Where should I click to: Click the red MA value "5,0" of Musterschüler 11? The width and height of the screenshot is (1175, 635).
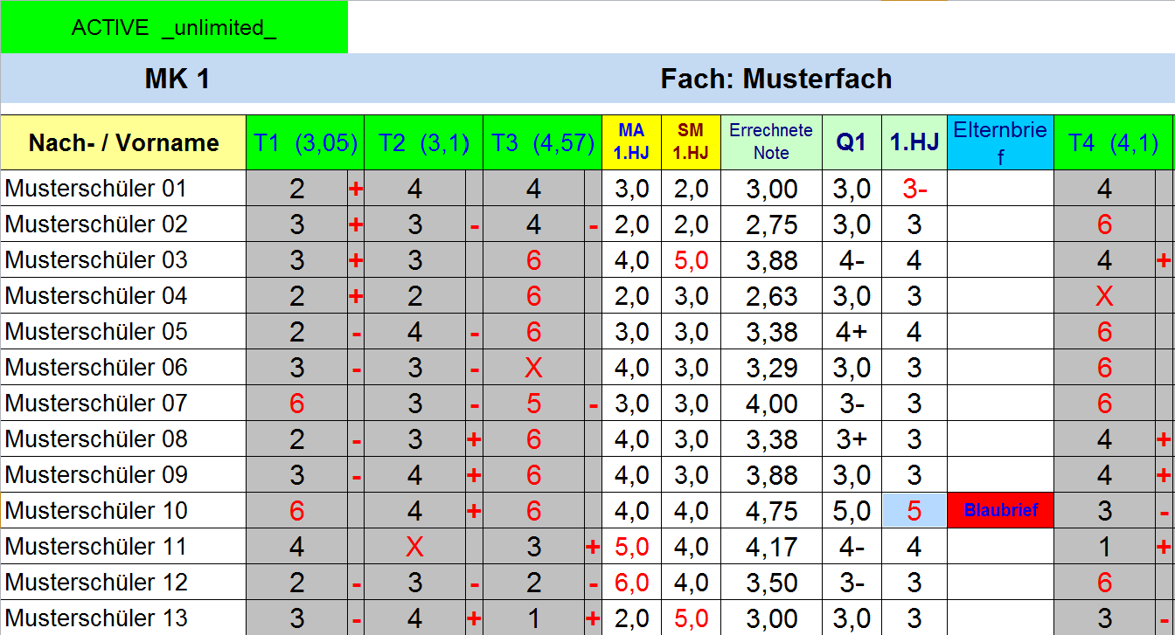tap(631, 547)
